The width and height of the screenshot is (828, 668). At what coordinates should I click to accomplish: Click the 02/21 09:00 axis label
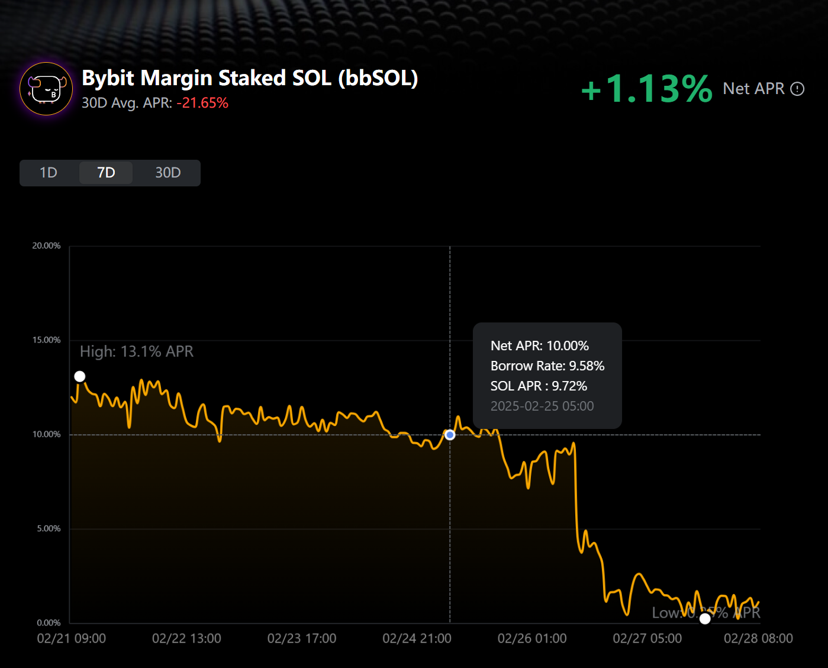pos(72,638)
